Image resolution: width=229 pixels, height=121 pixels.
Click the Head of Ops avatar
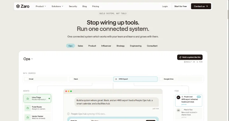[x=178, y=110]
